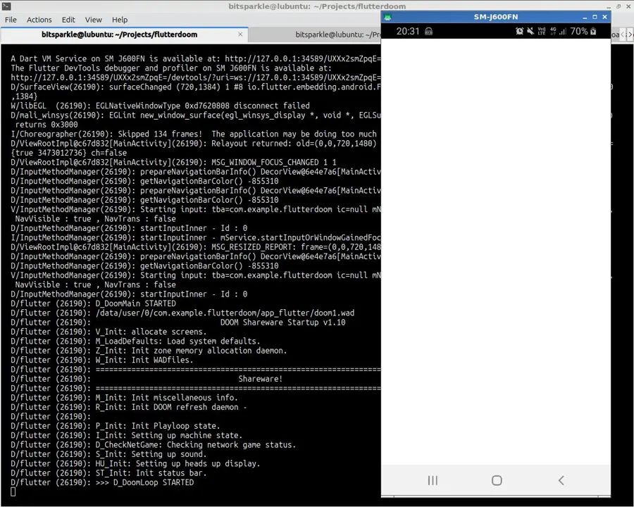Click the alarm icon in phone status bar
Image resolution: width=634 pixels, height=507 pixels.
520,32
